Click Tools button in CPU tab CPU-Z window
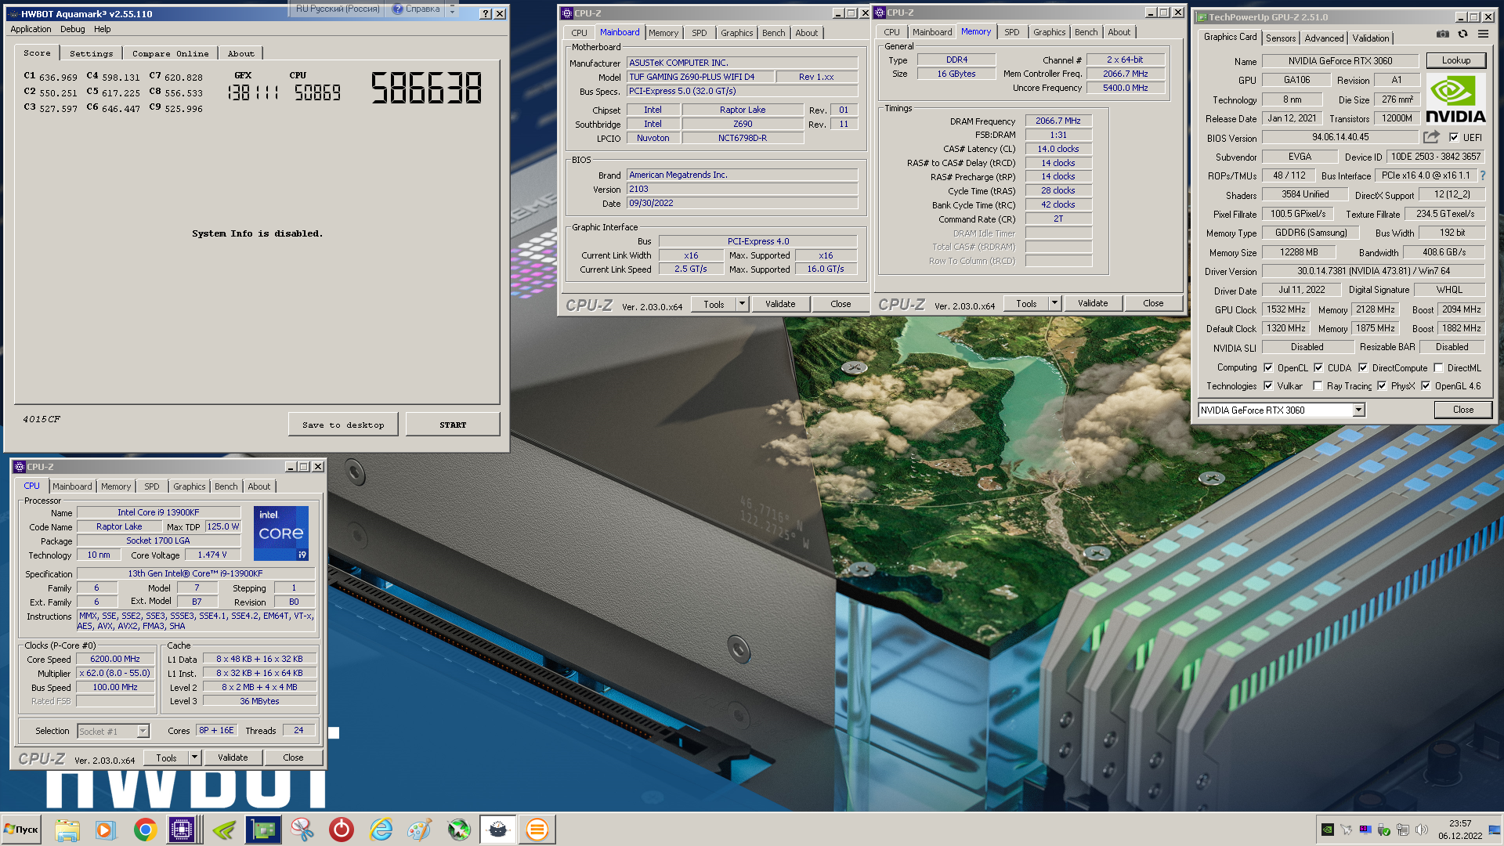 click(166, 757)
